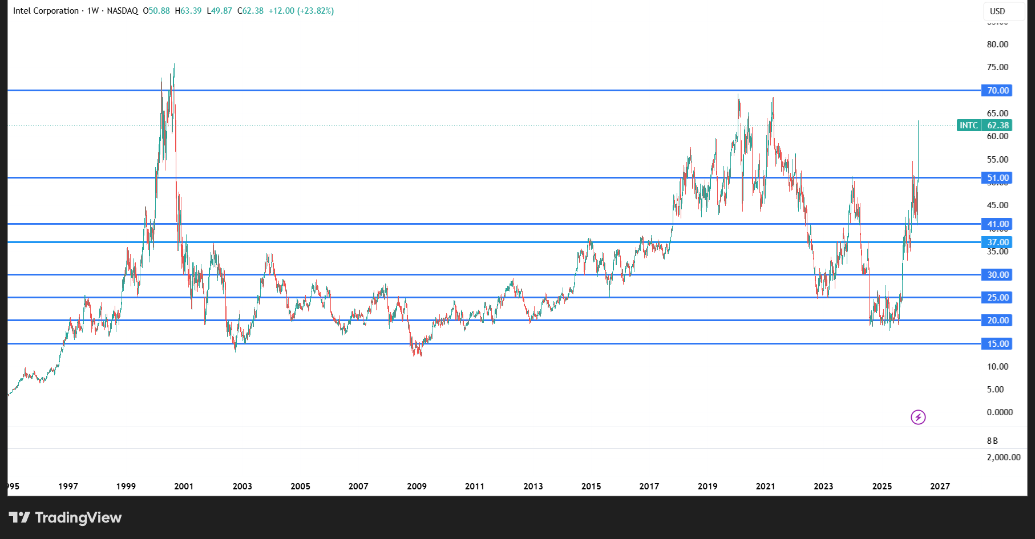The width and height of the screenshot is (1035, 539).
Task: Click the +12.00 (+23.82%) change value
Action: pyautogui.click(x=301, y=11)
